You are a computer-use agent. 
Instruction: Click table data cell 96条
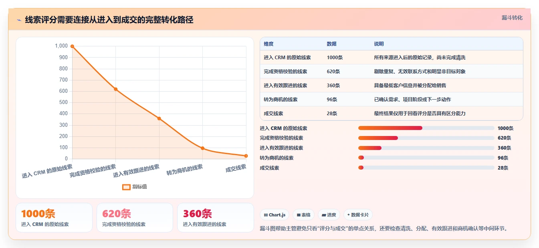pos(332,100)
